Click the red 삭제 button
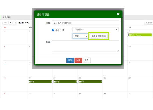This screenshot has width=153, height=110. click(x=78, y=60)
